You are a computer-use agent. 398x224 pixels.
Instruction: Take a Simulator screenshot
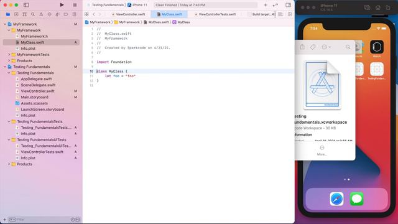(x=367, y=7)
